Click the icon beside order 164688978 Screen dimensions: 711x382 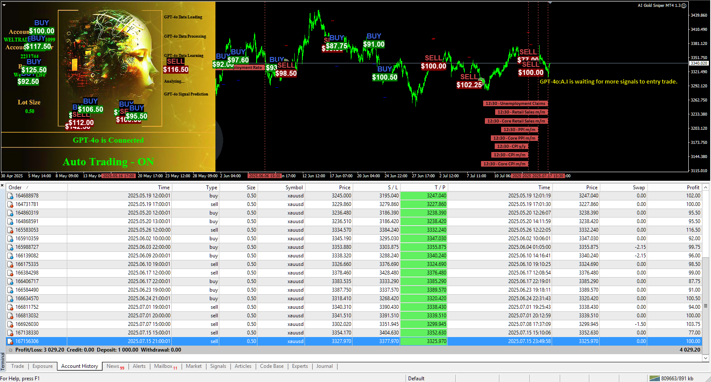(10, 196)
